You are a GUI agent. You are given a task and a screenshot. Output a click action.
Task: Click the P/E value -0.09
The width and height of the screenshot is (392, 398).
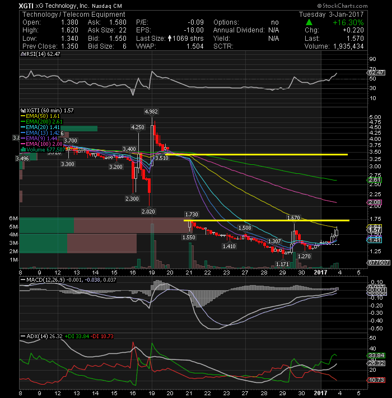196,22
